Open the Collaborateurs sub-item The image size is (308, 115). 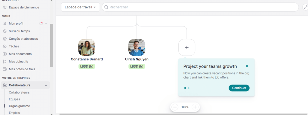[19, 92]
